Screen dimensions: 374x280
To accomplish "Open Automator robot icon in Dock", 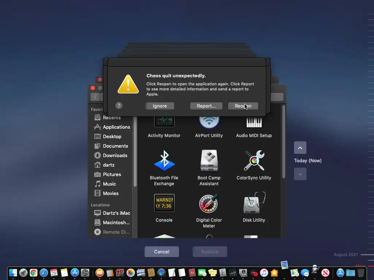I will coord(315,269).
